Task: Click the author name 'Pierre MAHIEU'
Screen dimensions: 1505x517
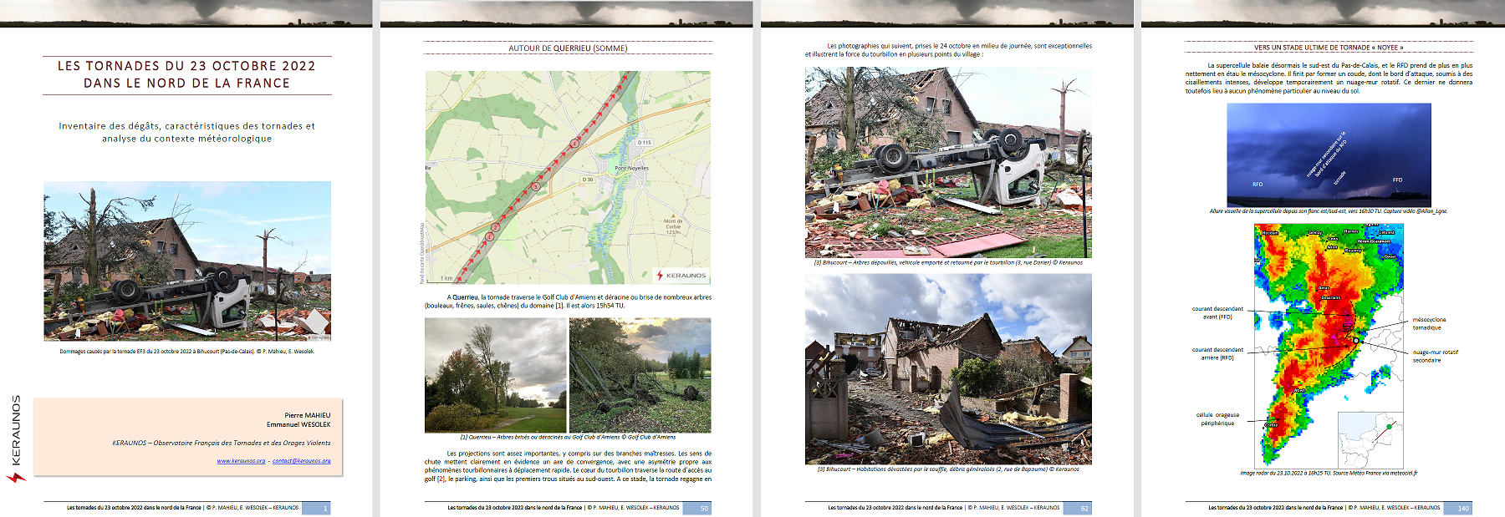Action: [x=307, y=415]
